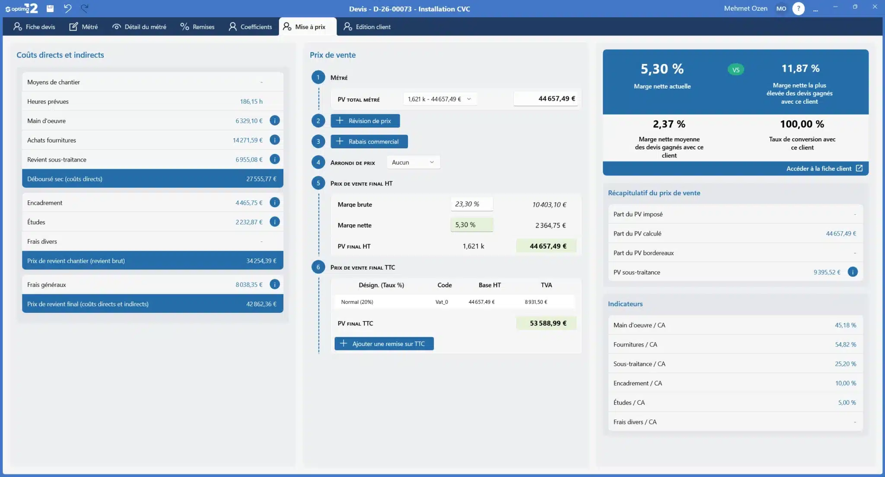Open the three-dots menu in title bar
Screen dimensions: 885x477
[815, 9]
